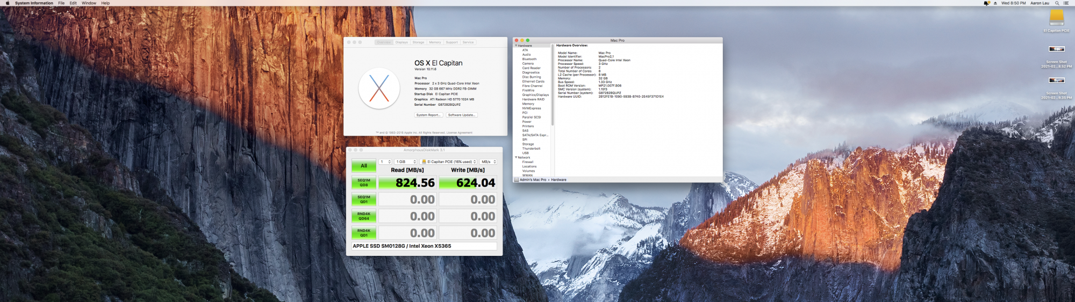
Task: Run the RND4K QD64 test
Action: point(364,216)
